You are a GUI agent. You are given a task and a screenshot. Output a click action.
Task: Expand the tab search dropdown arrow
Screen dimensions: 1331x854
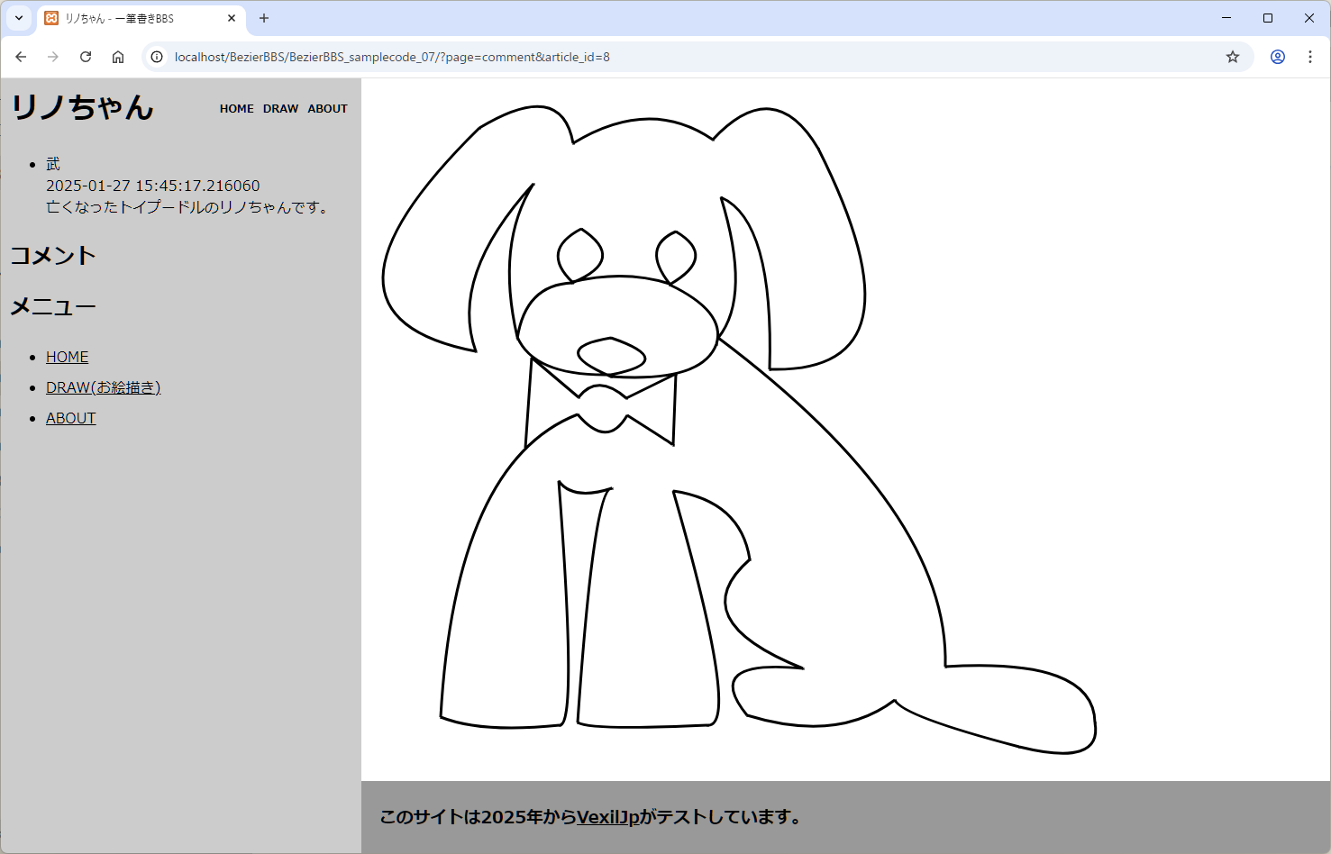19,18
